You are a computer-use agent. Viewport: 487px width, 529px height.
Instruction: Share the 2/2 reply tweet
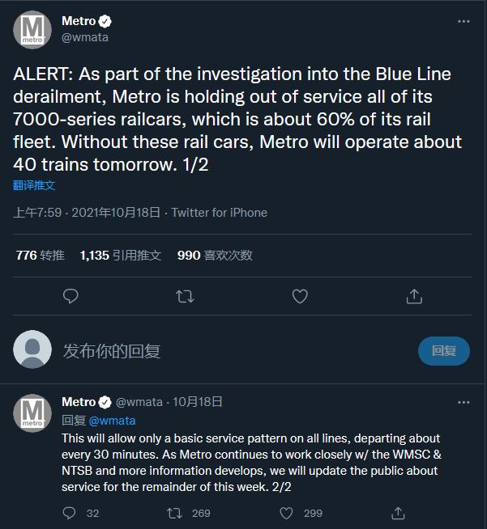(x=398, y=513)
